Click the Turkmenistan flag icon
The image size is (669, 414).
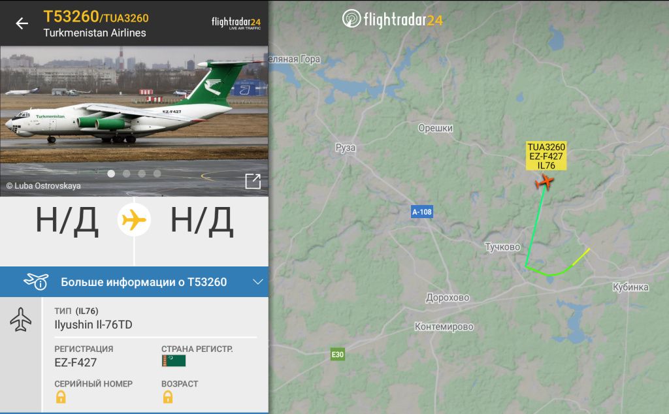[x=174, y=361]
